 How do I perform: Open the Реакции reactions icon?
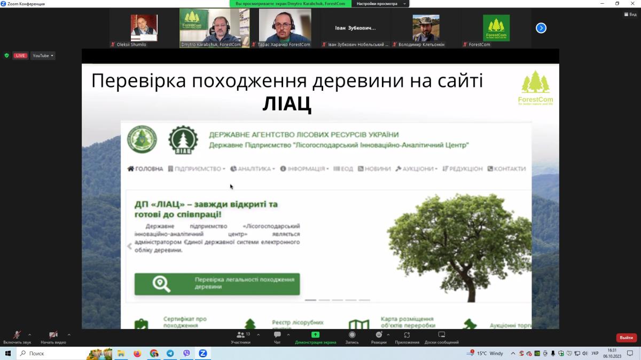pyautogui.click(x=379, y=335)
